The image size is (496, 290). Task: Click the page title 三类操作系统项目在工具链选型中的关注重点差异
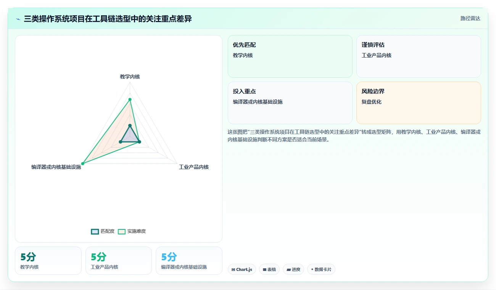click(x=108, y=19)
